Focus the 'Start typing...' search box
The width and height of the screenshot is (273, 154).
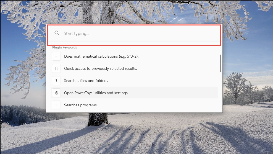[x=134, y=33]
